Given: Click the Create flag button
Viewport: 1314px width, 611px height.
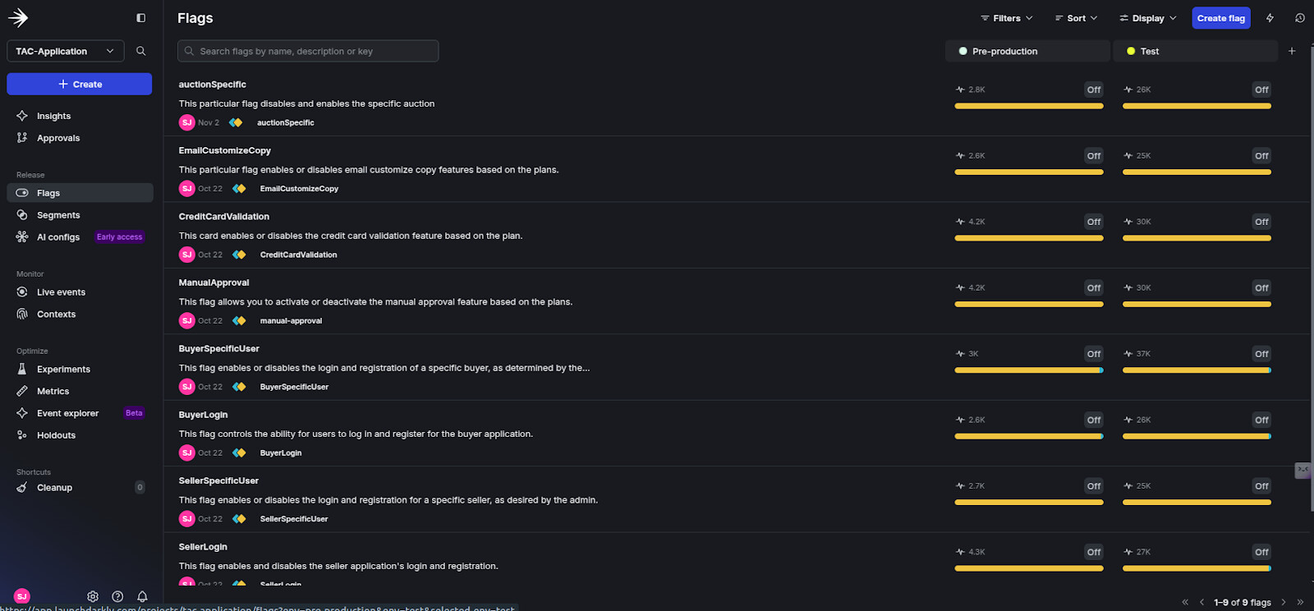Looking at the screenshot, I should 1220,18.
